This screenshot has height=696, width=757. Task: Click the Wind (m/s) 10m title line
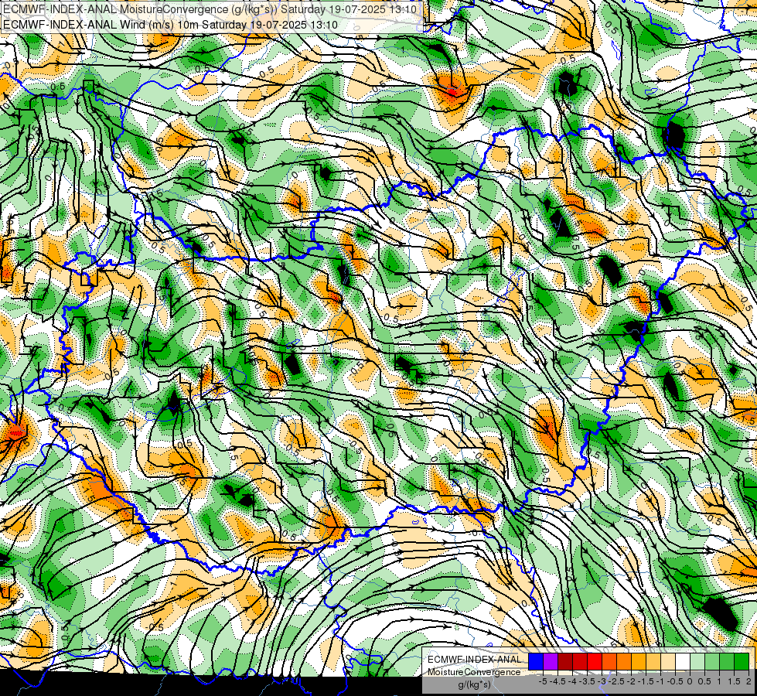click(170, 24)
